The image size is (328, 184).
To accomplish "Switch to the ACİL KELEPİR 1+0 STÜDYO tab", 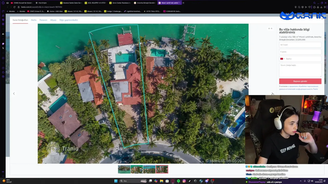I will point(95,3).
